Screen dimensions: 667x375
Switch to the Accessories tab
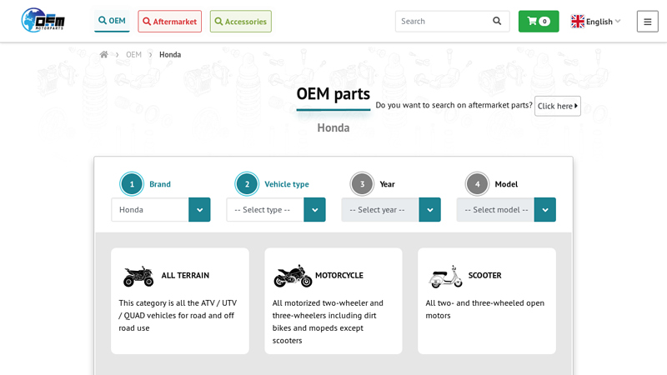[241, 22]
